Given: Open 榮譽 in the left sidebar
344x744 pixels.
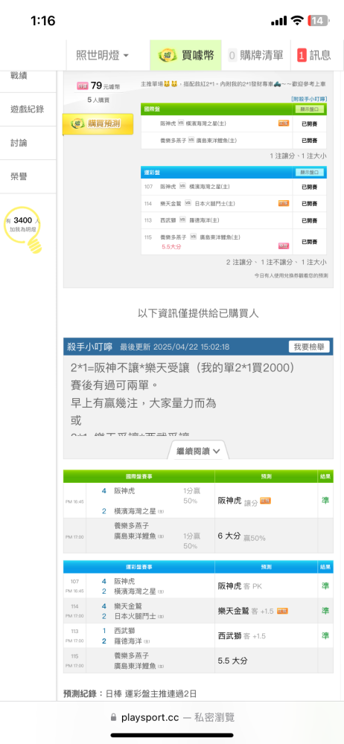Looking at the screenshot, I should tap(19, 176).
